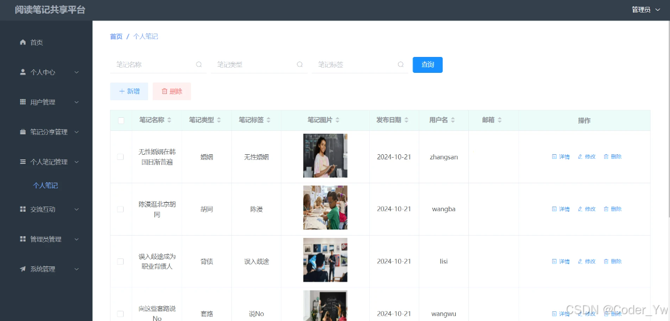Sort by 笔记名称 column arrows
This screenshot has width=670, height=321.
169,121
